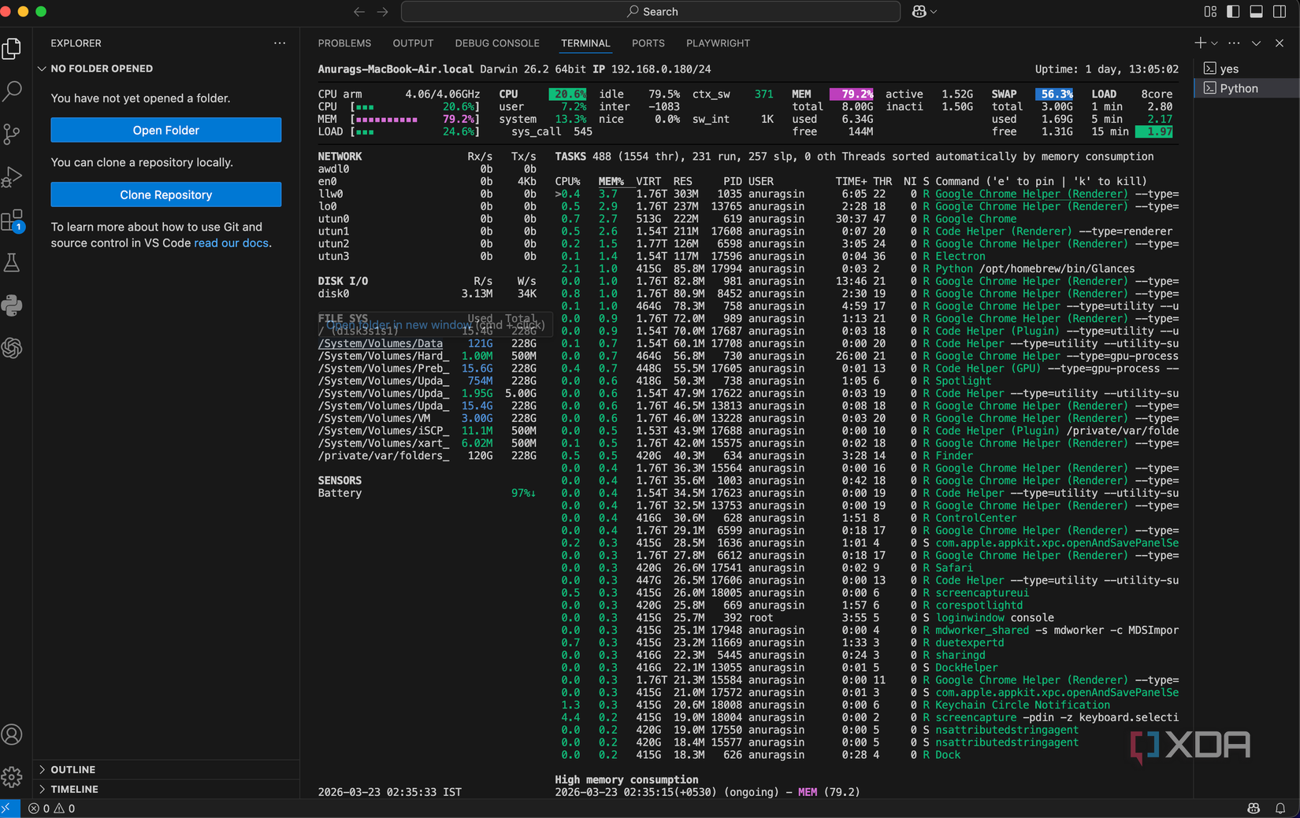Viewport: 1300px width, 818px height.
Task: Open the Copilot chat dropdown arrow
Action: point(934,12)
